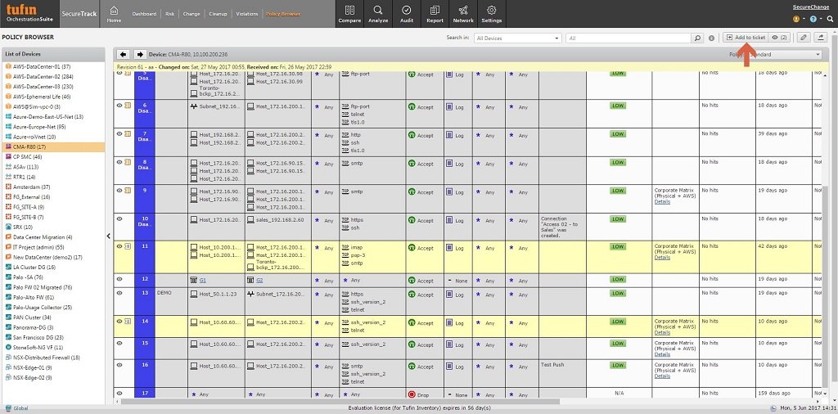Click the Add to ticket button
Viewport: 838px width, 414px height.
pos(746,38)
